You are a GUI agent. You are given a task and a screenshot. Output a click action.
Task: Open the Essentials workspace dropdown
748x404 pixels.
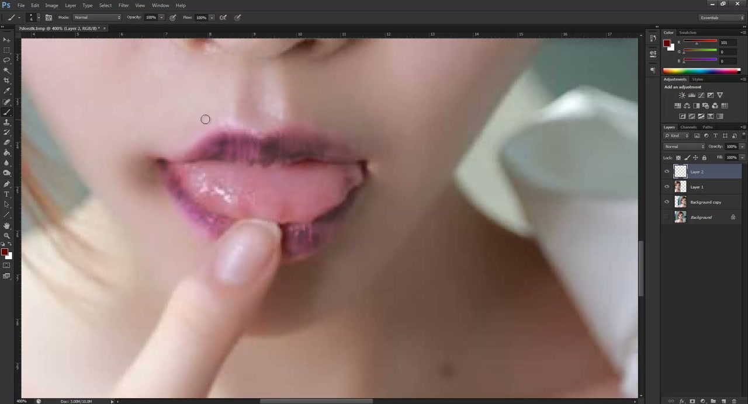pyautogui.click(x=721, y=18)
